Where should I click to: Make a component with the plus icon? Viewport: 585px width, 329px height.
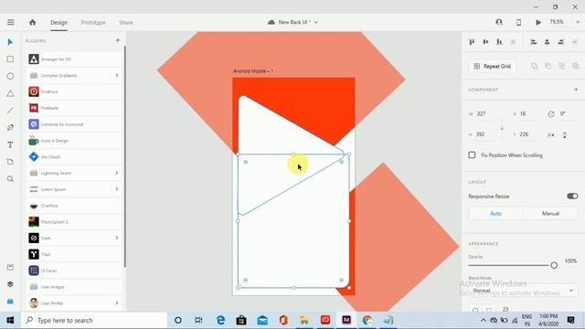[576, 90]
